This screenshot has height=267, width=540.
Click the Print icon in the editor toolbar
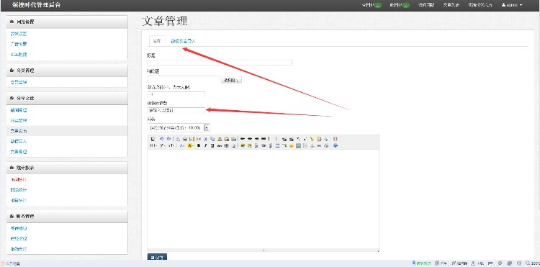pyautogui.click(x=184, y=139)
